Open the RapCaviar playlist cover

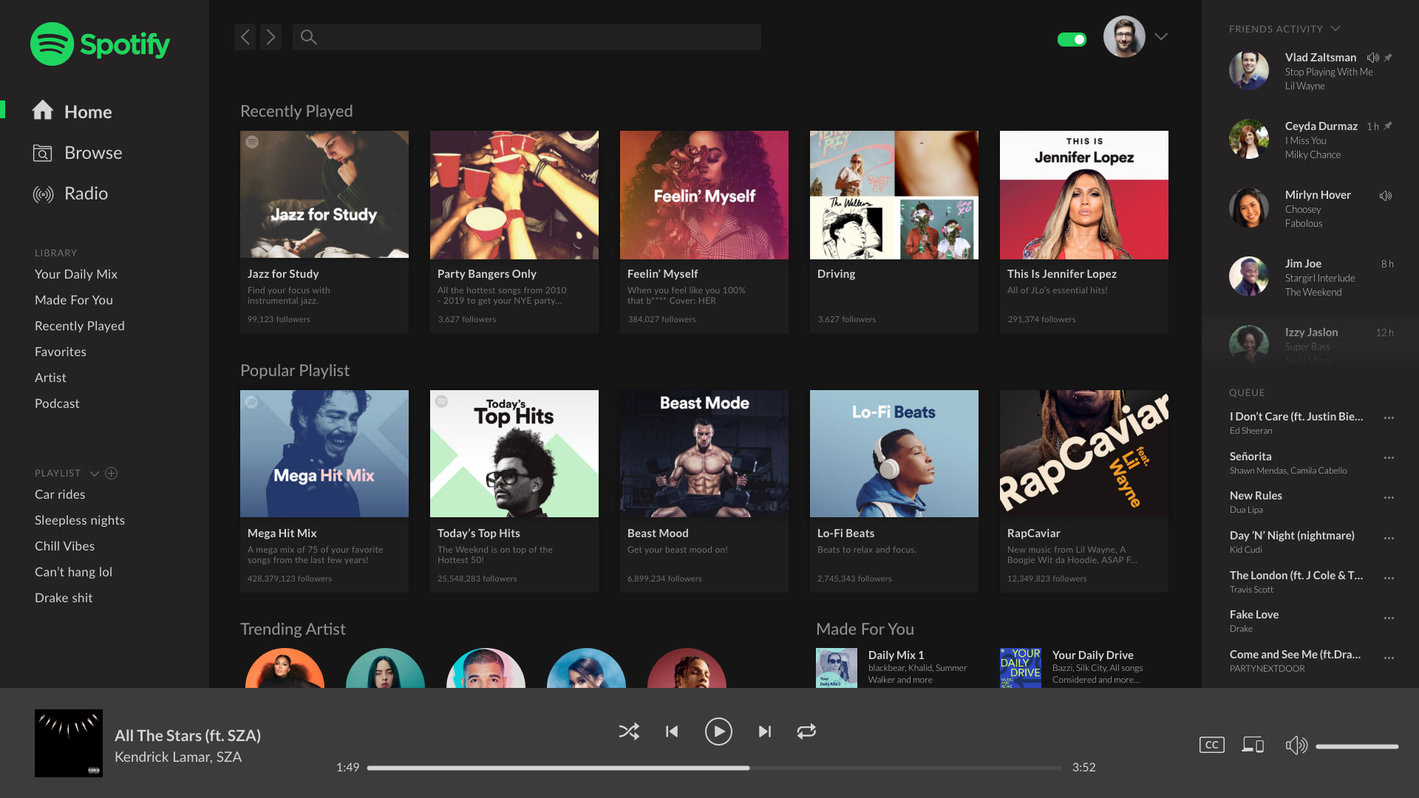pos(1084,454)
